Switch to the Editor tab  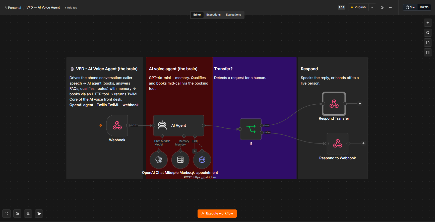[197, 15]
